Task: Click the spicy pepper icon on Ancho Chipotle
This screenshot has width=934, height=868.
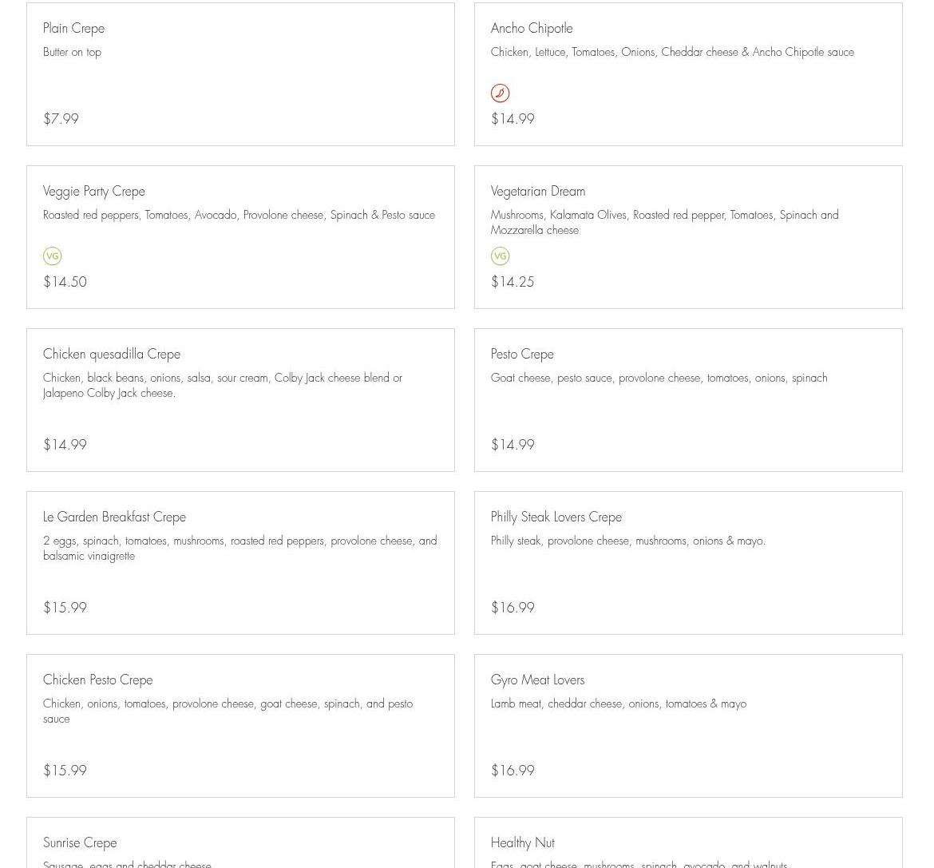Action: click(x=500, y=93)
